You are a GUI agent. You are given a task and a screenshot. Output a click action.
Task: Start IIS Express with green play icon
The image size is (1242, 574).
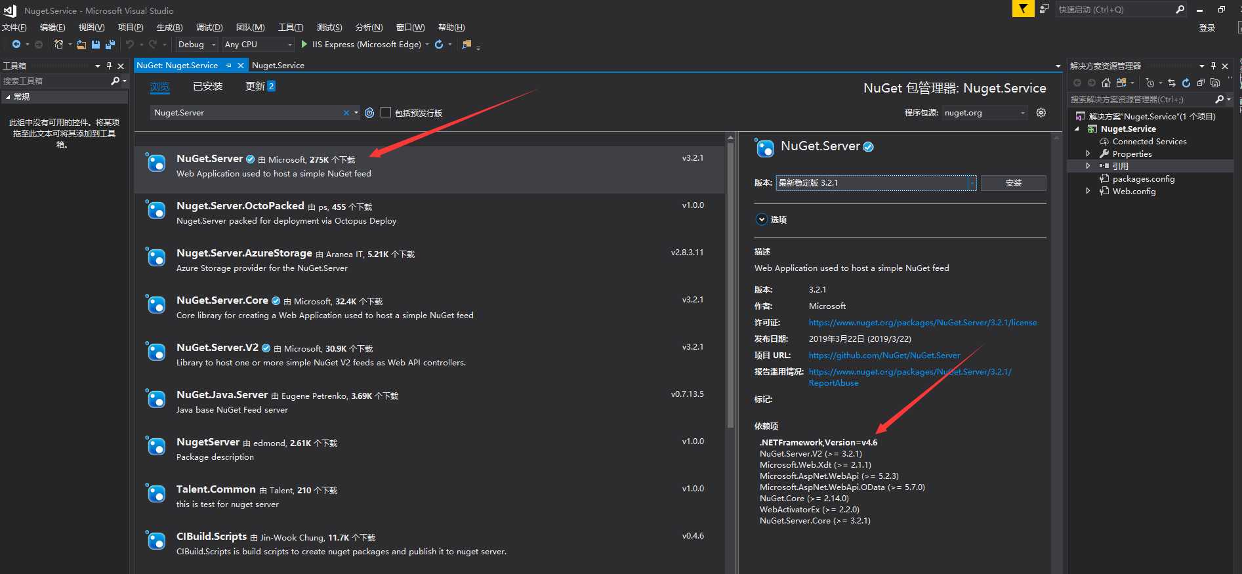304,45
